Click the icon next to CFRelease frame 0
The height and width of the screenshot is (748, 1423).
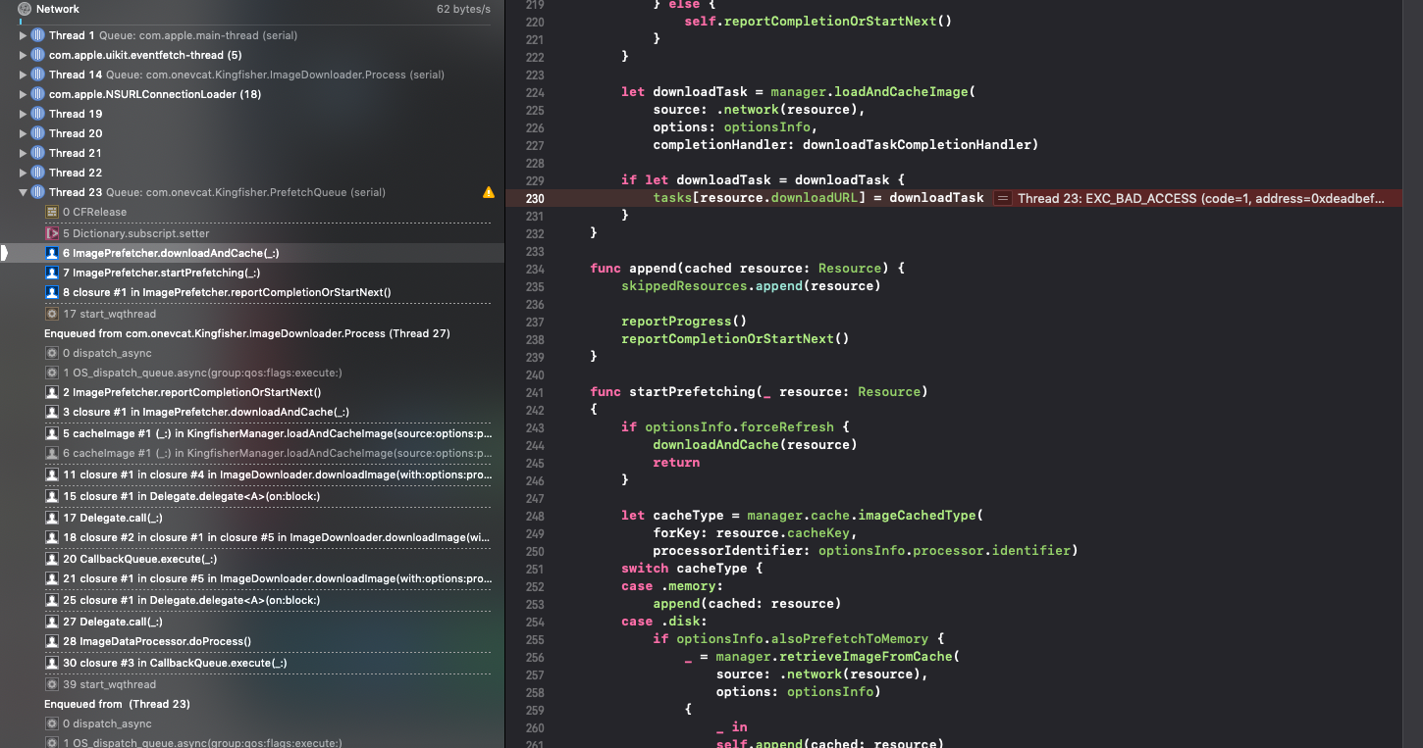pyautogui.click(x=50, y=212)
